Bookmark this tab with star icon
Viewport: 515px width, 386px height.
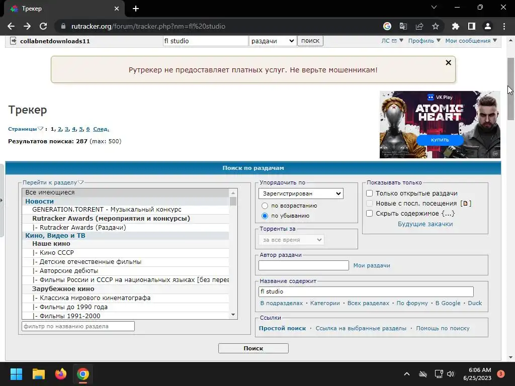[436, 26]
